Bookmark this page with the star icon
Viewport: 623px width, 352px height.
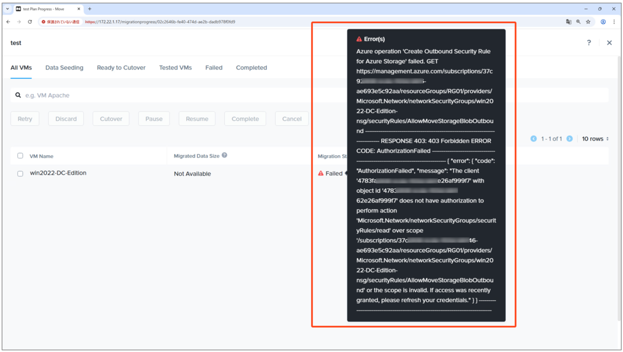pos(588,22)
